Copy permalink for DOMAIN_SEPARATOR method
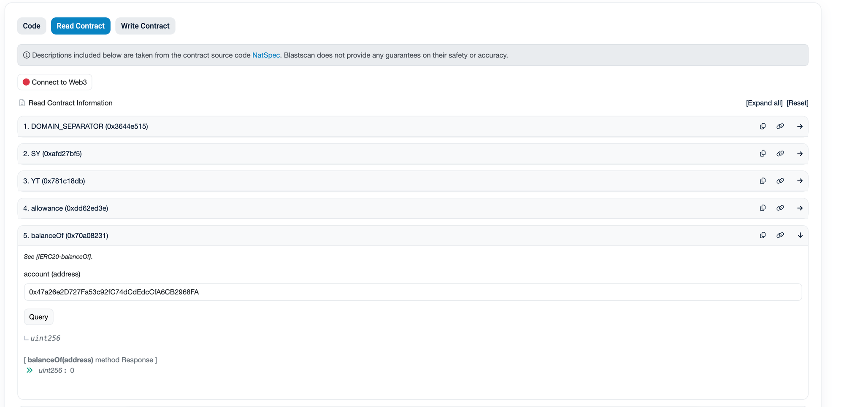This screenshot has width=844, height=407. 780,126
